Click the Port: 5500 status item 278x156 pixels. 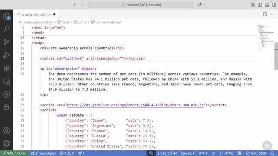pyautogui.click(x=256, y=153)
